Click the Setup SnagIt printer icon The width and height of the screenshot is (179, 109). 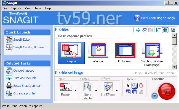point(9,86)
